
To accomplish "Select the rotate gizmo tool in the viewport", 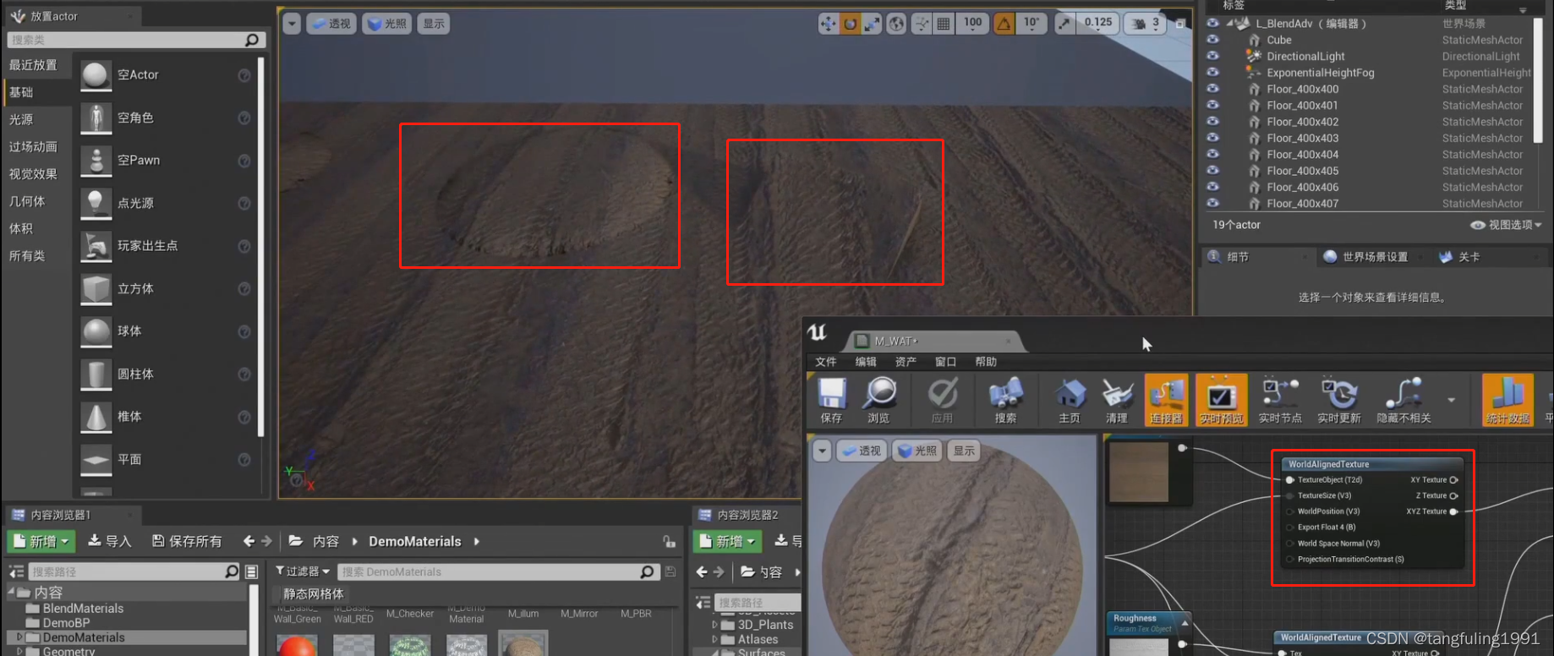I will point(850,24).
